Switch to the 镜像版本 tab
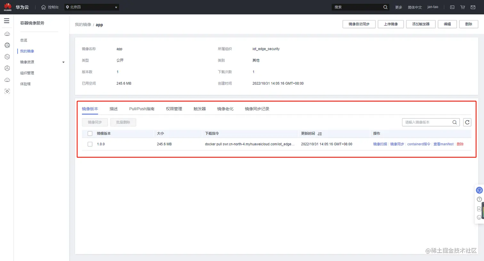Screen dimensions: 484x261 [90, 109]
